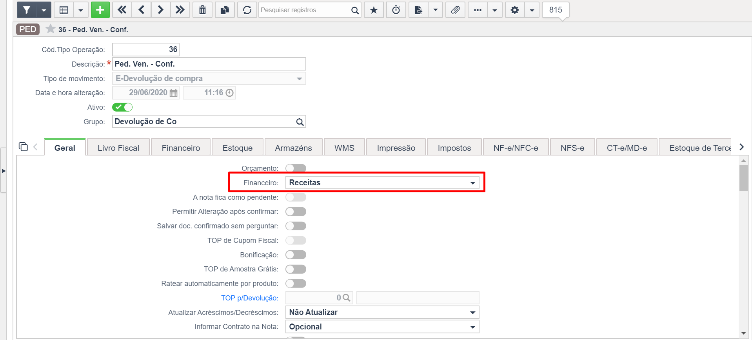The width and height of the screenshot is (752, 340).
Task: Click the 815 record counter button
Action: [x=556, y=10]
